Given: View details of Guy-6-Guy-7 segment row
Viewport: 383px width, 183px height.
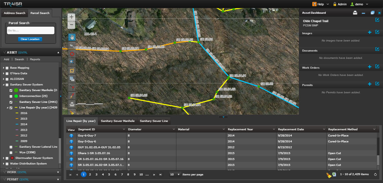Looking at the screenshot, I should pos(71,136).
